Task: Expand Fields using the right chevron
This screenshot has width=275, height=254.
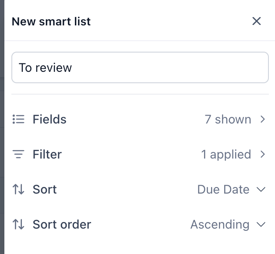Action: click(x=263, y=119)
